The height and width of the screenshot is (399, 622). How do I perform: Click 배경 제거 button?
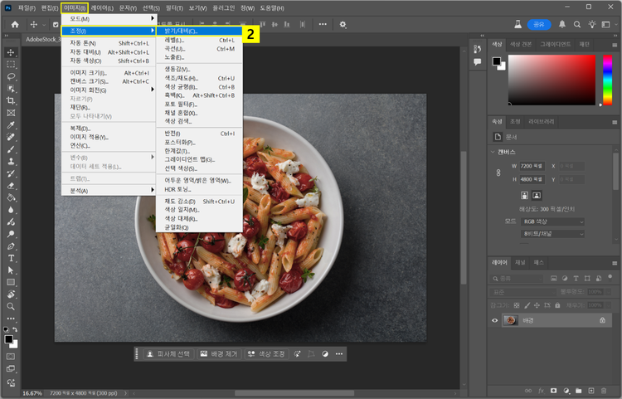coord(220,354)
